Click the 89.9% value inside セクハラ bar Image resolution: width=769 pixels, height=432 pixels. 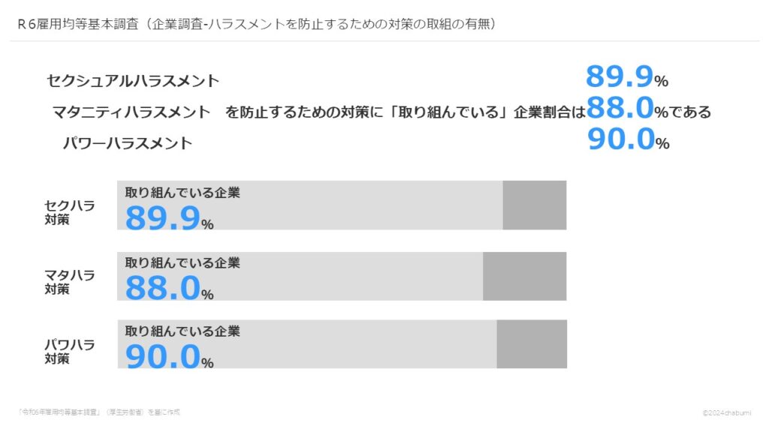pos(169,218)
